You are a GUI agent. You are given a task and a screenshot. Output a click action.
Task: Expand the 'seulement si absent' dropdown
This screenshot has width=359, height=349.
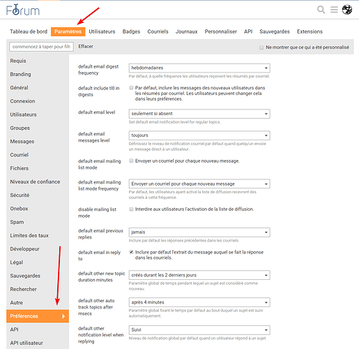199,114
